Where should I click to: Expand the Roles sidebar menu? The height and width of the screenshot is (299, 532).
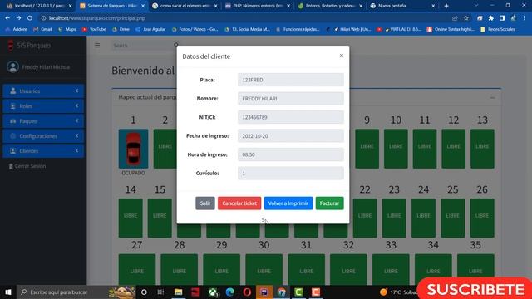[x=43, y=105]
